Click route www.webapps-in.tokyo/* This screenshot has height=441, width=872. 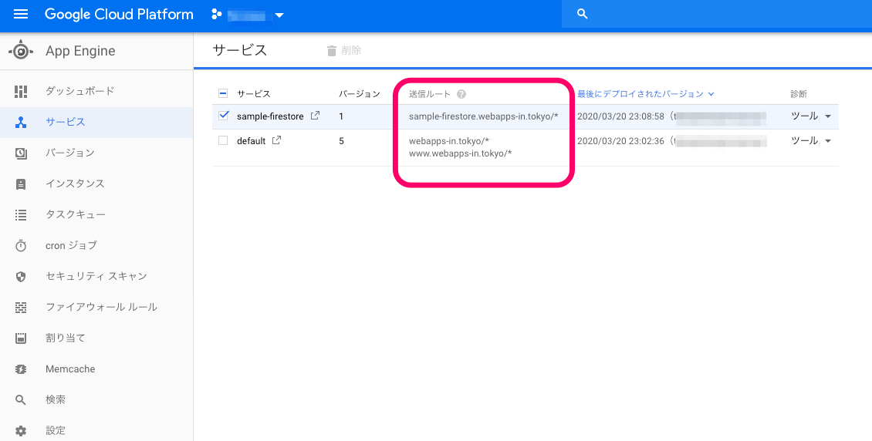(461, 153)
